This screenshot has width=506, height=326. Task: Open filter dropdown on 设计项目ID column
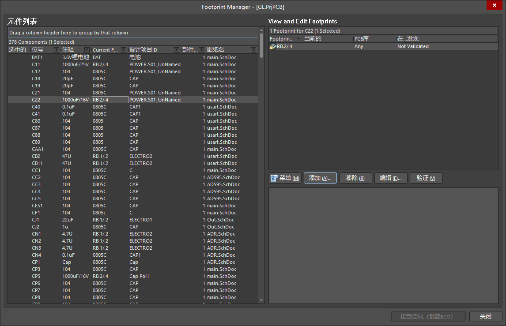pos(177,50)
